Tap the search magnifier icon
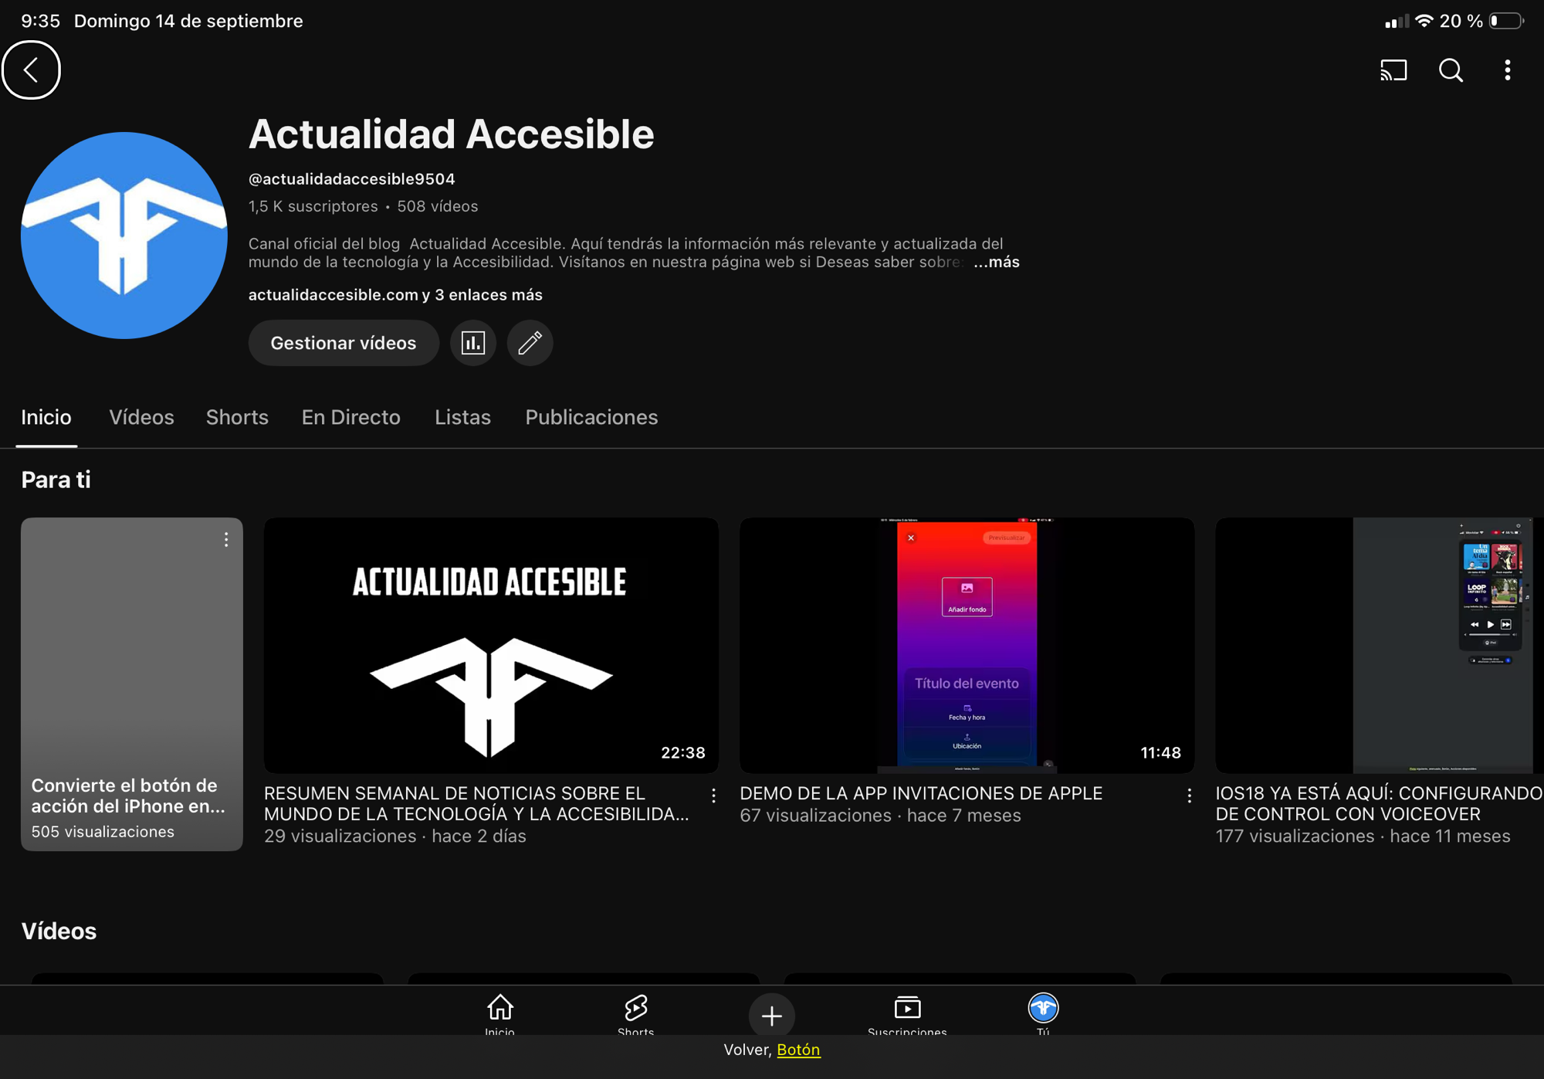The image size is (1544, 1079). (1451, 70)
